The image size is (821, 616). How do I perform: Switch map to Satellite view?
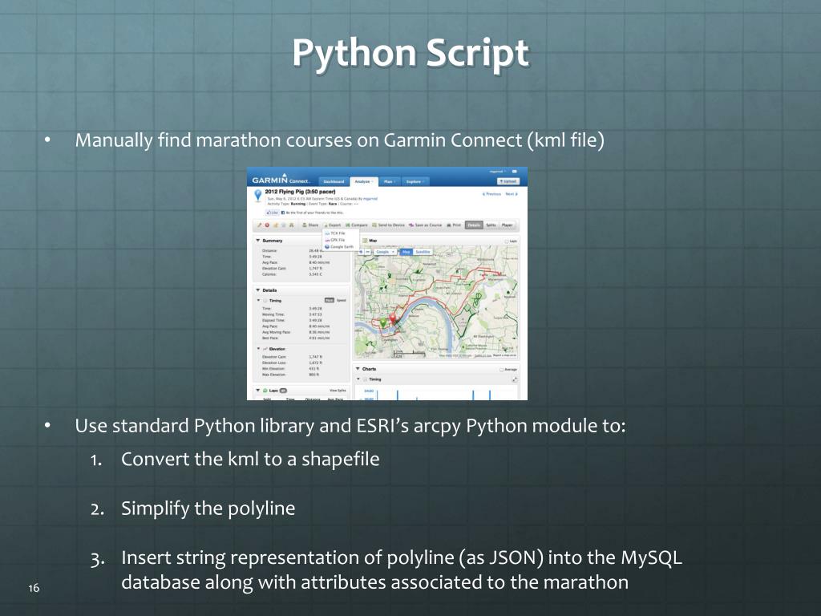pyautogui.click(x=423, y=252)
